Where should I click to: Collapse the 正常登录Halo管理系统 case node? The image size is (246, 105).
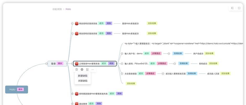72,64
